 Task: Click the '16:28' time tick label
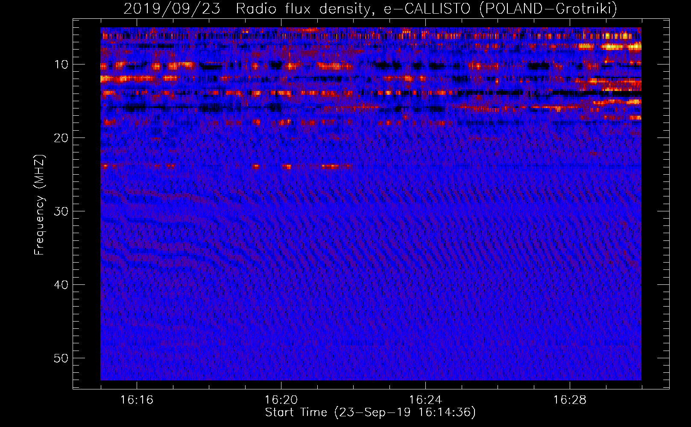point(570,400)
